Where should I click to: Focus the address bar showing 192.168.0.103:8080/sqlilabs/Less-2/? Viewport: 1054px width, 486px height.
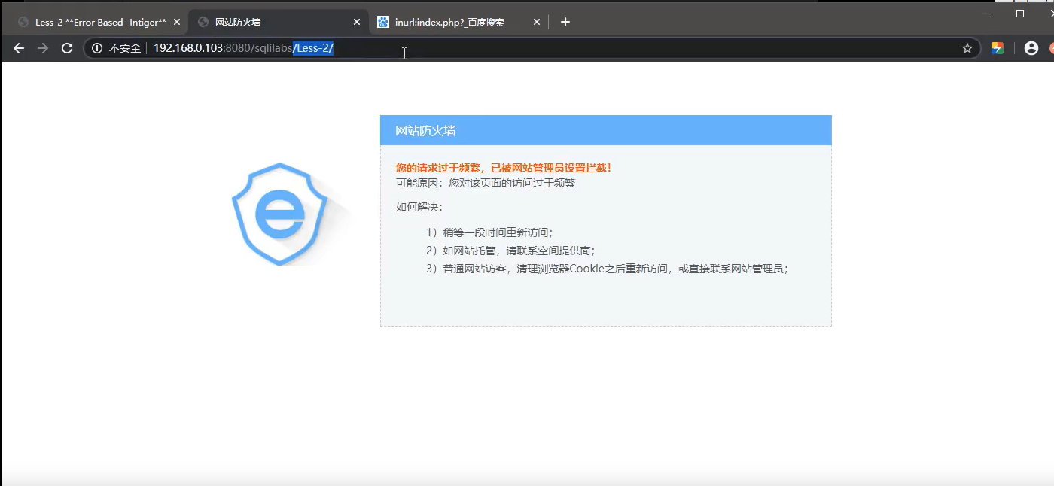click(532, 48)
